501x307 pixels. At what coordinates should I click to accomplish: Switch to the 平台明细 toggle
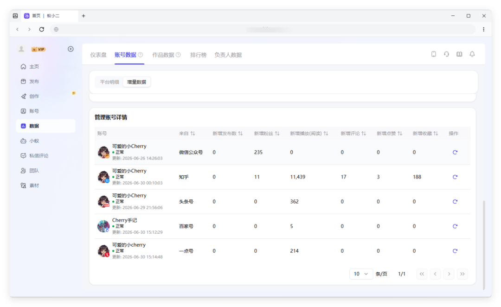coord(109,82)
